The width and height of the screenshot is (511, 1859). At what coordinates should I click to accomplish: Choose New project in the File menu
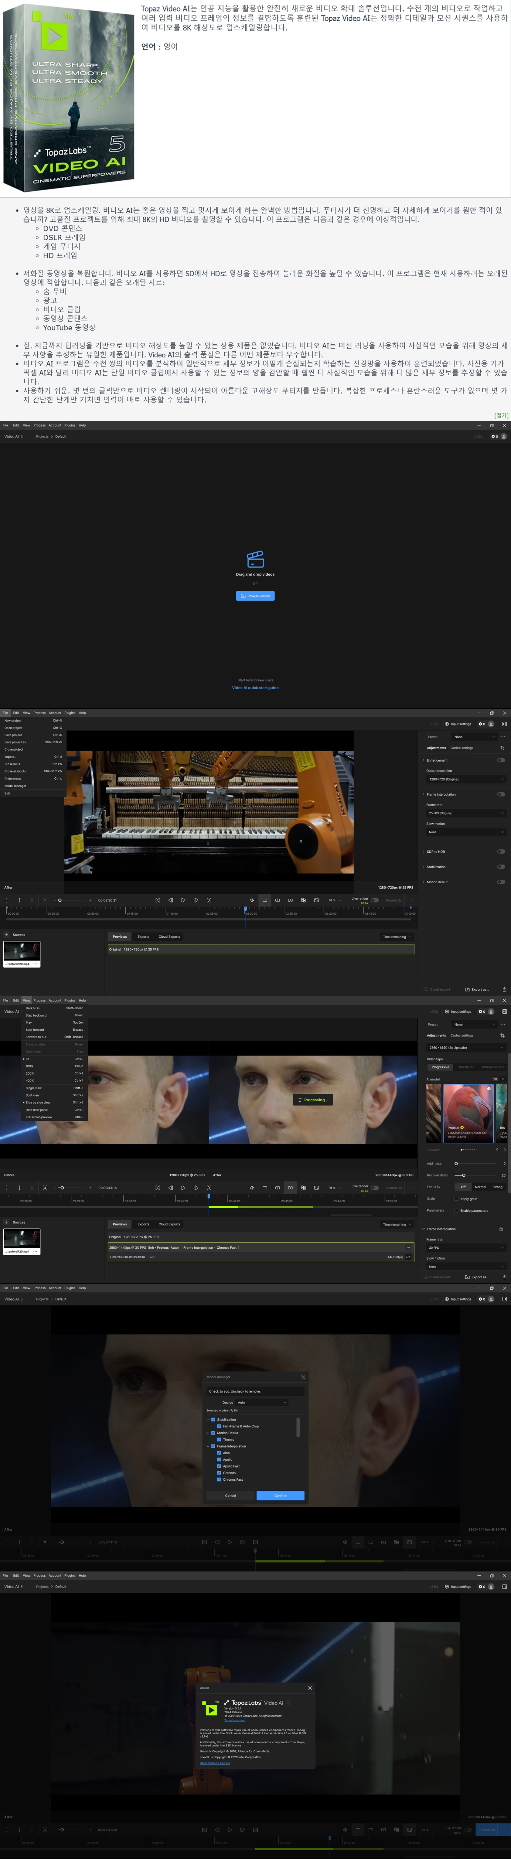click(x=32, y=720)
